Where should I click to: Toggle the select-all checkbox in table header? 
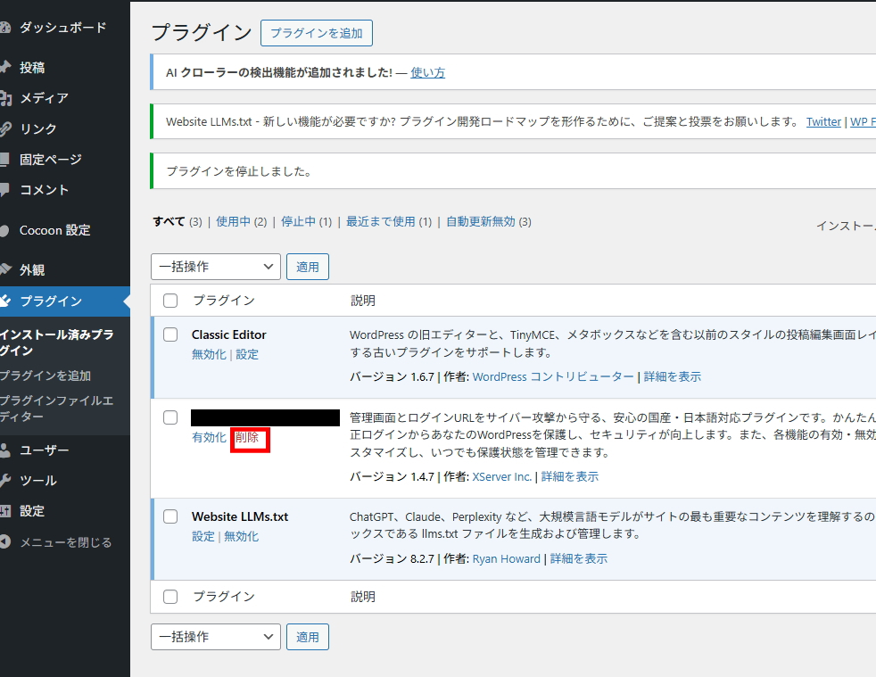[170, 301]
